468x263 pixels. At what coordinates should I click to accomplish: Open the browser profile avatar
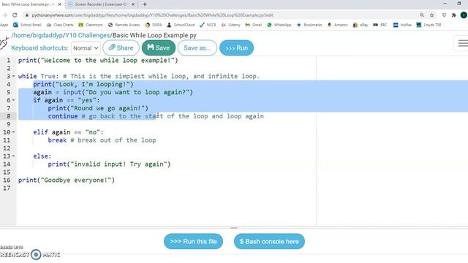[464, 15]
